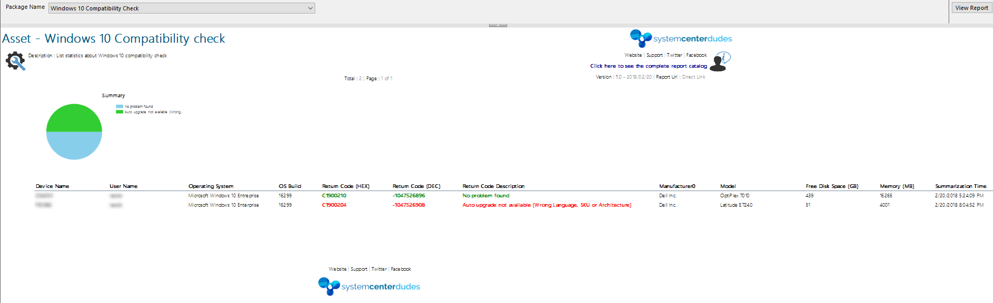Click the memory value 4001
The image size is (993, 303).
pyautogui.click(x=884, y=205)
